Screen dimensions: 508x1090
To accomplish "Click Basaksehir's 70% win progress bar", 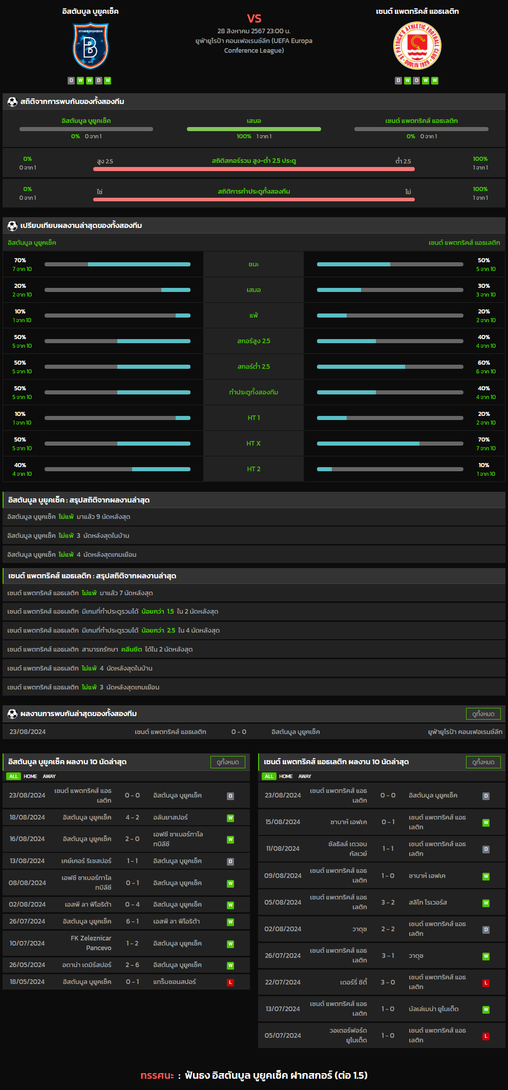I will point(117,264).
